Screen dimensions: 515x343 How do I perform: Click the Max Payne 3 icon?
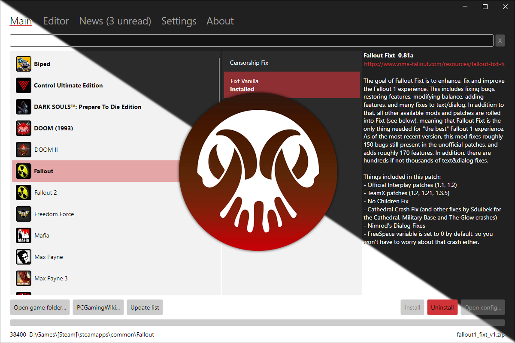tap(24, 278)
